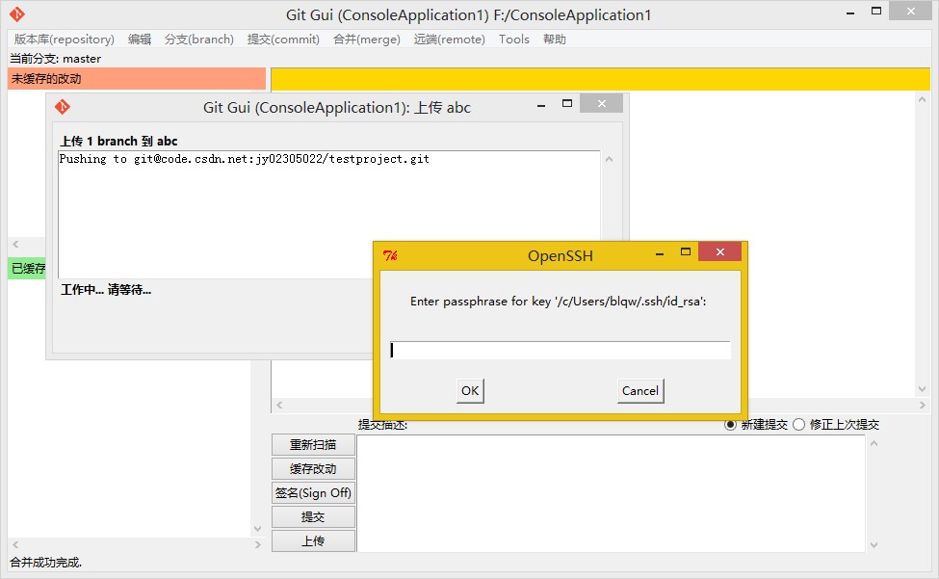The image size is (939, 579).
Task: Open the 分支(branch) menu
Action: (x=198, y=39)
